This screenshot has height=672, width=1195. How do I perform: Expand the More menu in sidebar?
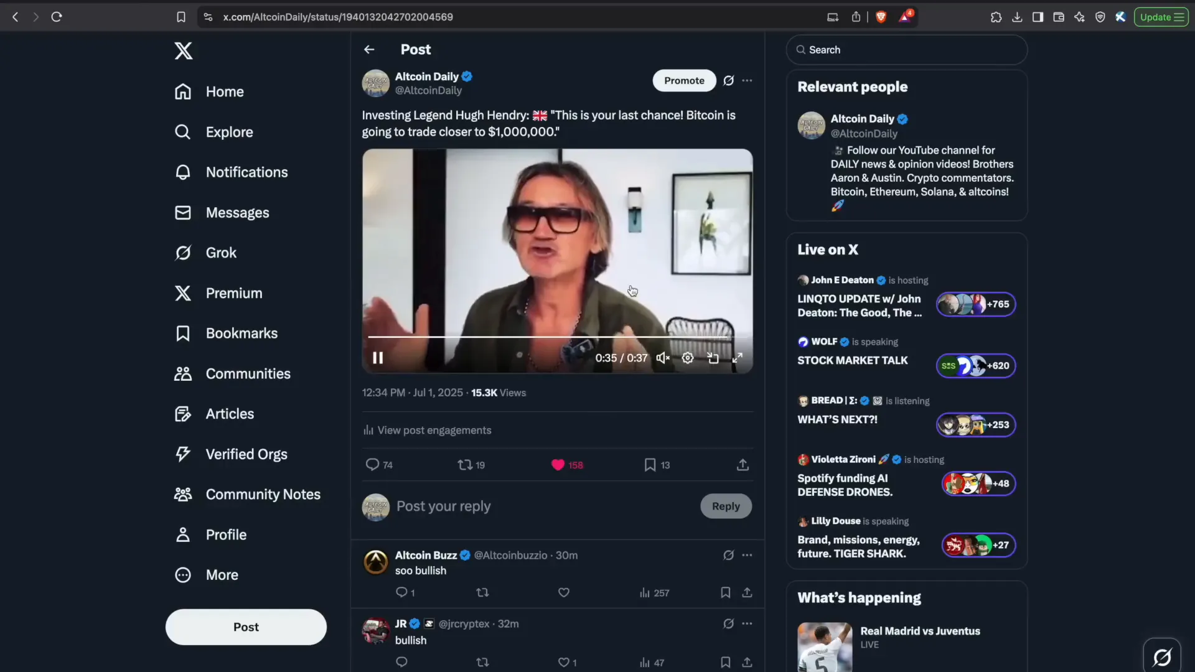click(x=207, y=575)
